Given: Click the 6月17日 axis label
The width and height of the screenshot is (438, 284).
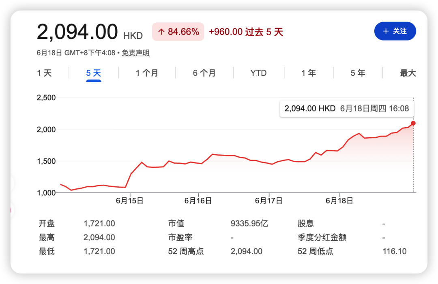Looking at the screenshot, I should tap(269, 201).
